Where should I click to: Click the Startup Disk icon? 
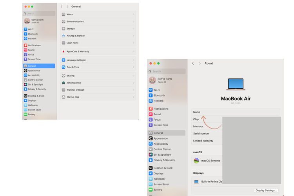(63, 97)
